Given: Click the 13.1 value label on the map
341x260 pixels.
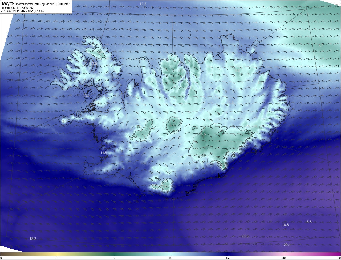Looking at the screenshot, I should [x=87, y=95].
